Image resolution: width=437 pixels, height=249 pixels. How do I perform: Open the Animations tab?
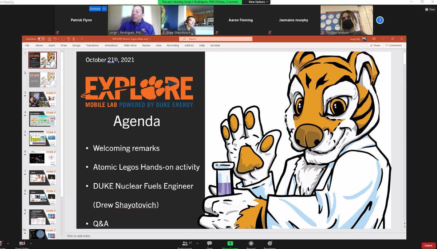[x=111, y=46]
